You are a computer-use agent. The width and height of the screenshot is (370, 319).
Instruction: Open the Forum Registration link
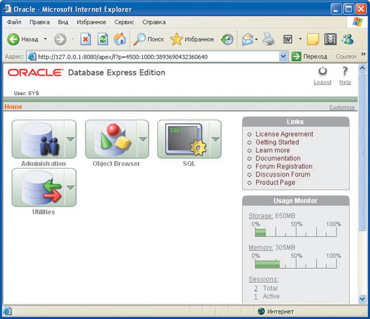[284, 166]
